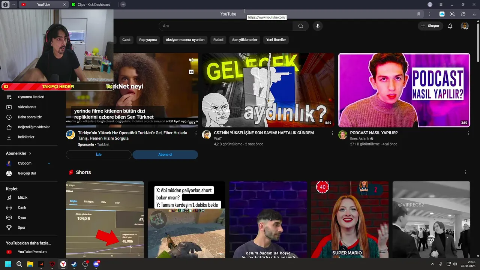Open the 'benim babam da böyle' short
The image size is (480, 270).
click(x=268, y=220)
